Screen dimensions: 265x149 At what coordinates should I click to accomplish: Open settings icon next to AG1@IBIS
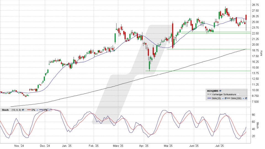pos(220,91)
